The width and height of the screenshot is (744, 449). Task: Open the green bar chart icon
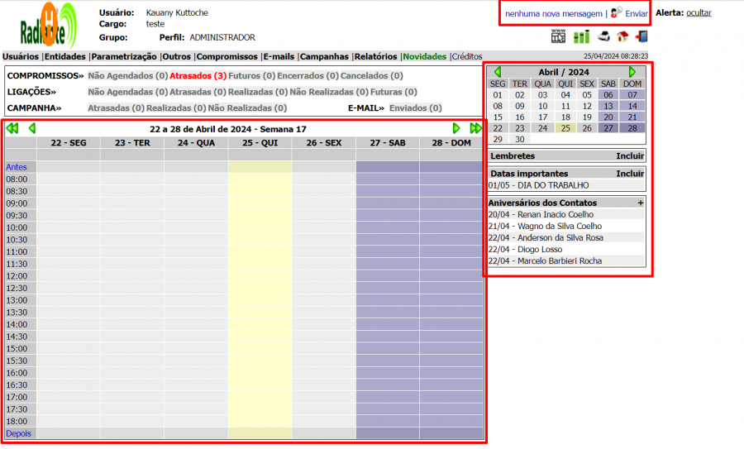(582, 36)
